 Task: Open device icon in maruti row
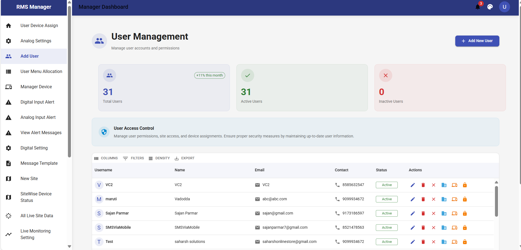[x=454, y=199]
